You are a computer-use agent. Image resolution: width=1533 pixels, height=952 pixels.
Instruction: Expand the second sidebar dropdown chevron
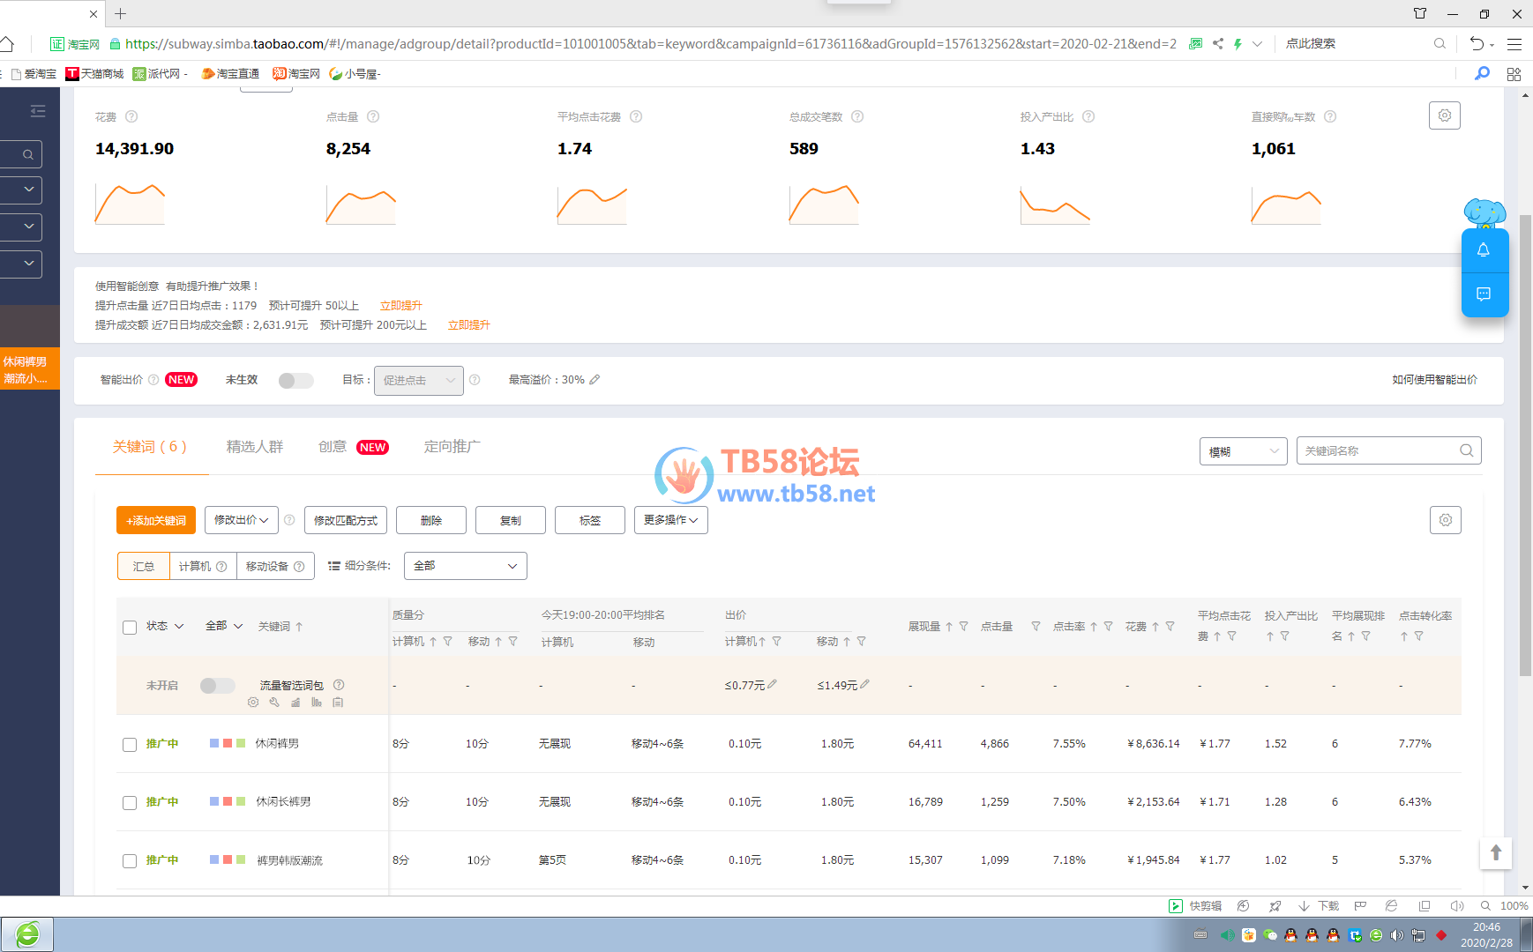(29, 227)
